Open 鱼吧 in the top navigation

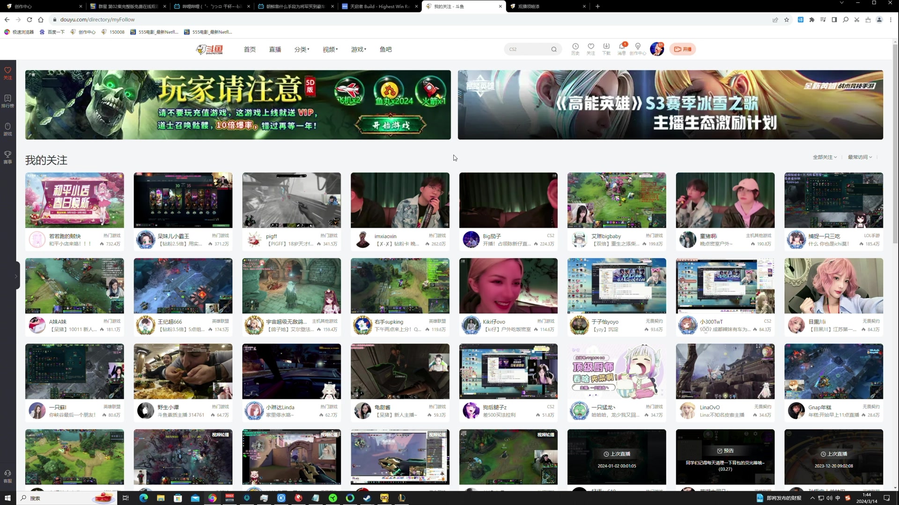[385, 49]
